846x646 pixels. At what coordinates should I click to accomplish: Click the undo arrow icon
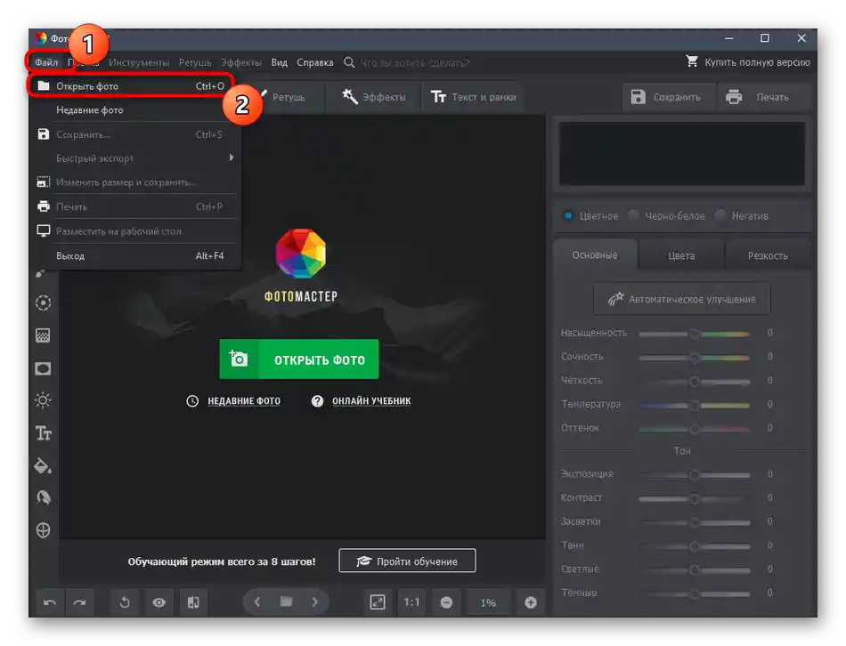coord(50,602)
